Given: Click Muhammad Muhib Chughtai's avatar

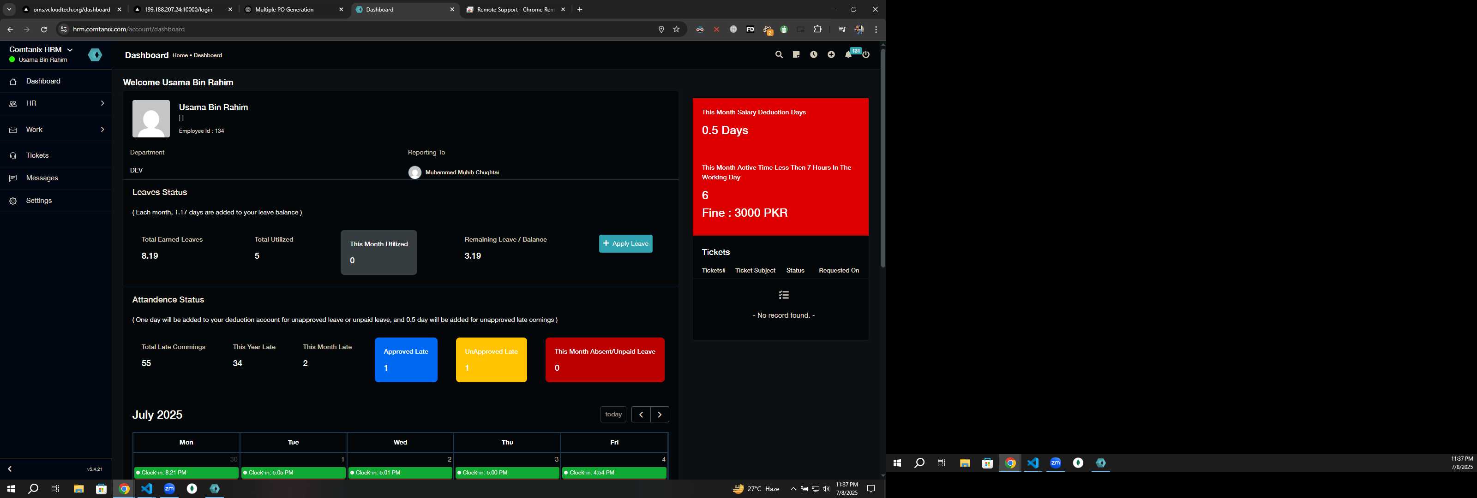Looking at the screenshot, I should point(414,172).
